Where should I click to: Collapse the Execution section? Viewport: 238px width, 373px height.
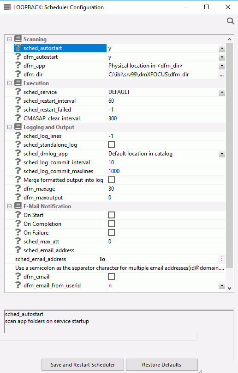pos(10,83)
